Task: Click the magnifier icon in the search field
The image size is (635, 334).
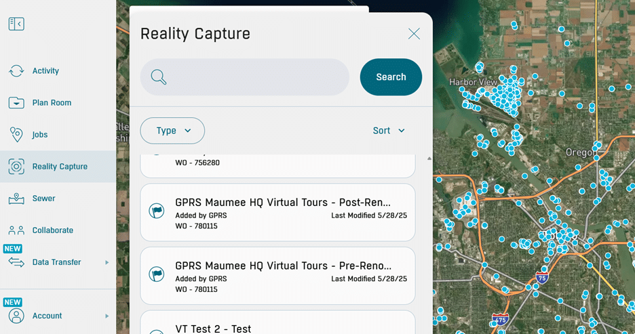Action: point(158,77)
